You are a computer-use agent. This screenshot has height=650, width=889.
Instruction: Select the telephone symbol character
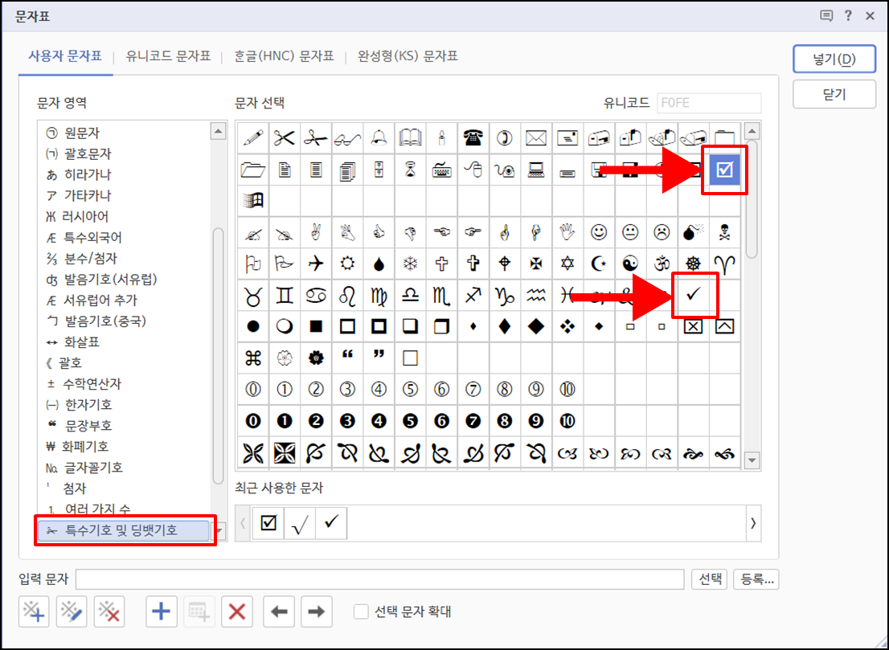[473, 137]
